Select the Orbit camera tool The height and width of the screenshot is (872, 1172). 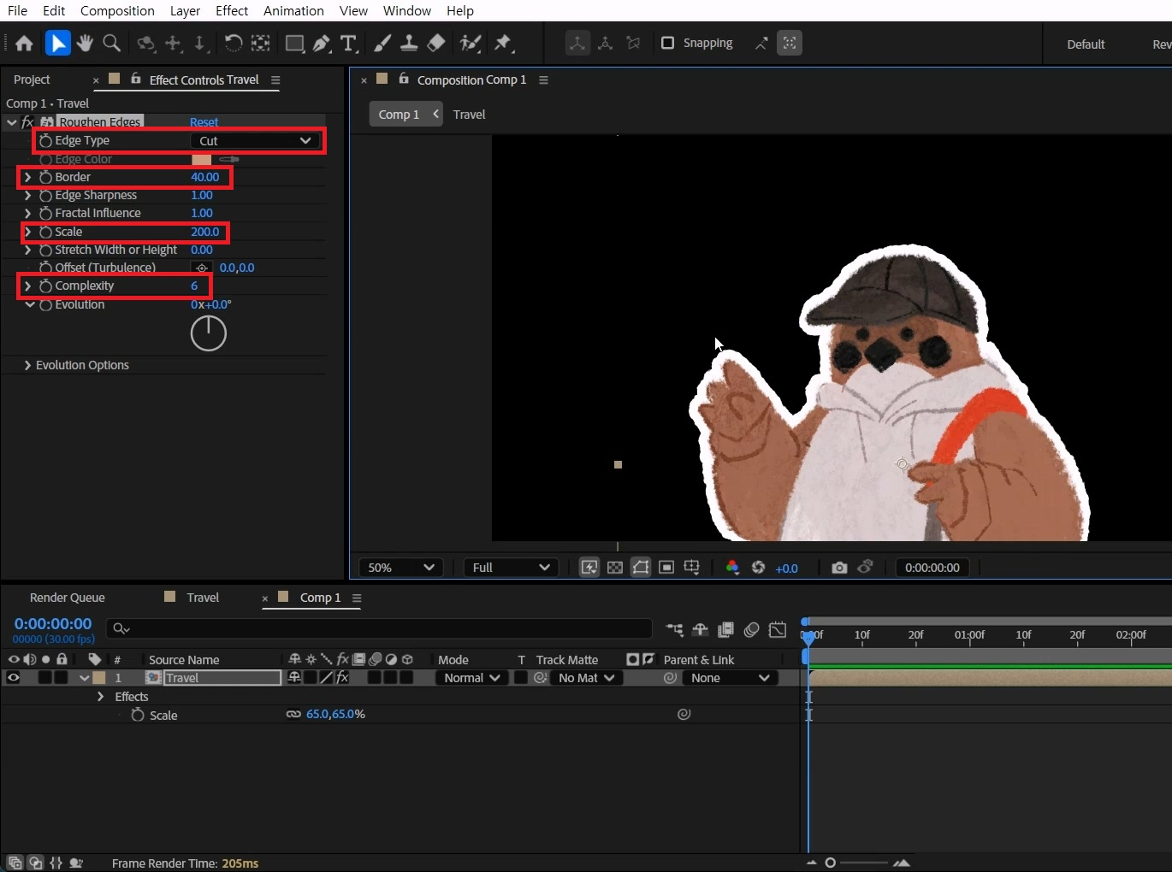tap(146, 43)
